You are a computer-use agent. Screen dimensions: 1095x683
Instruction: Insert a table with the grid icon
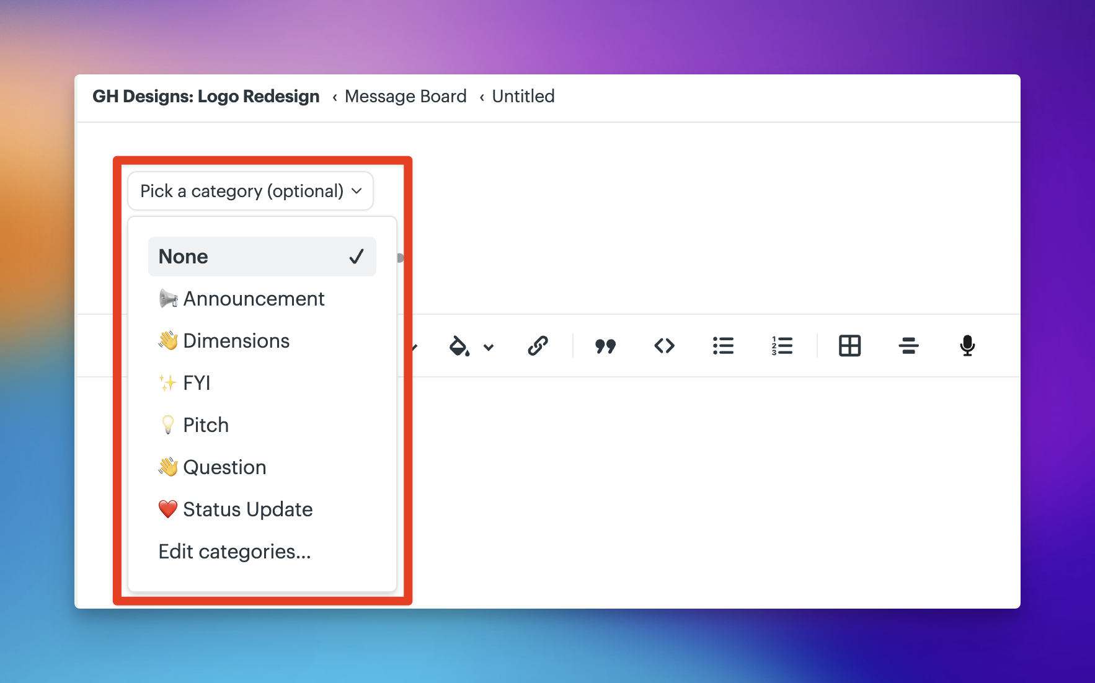pyautogui.click(x=849, y=346)
